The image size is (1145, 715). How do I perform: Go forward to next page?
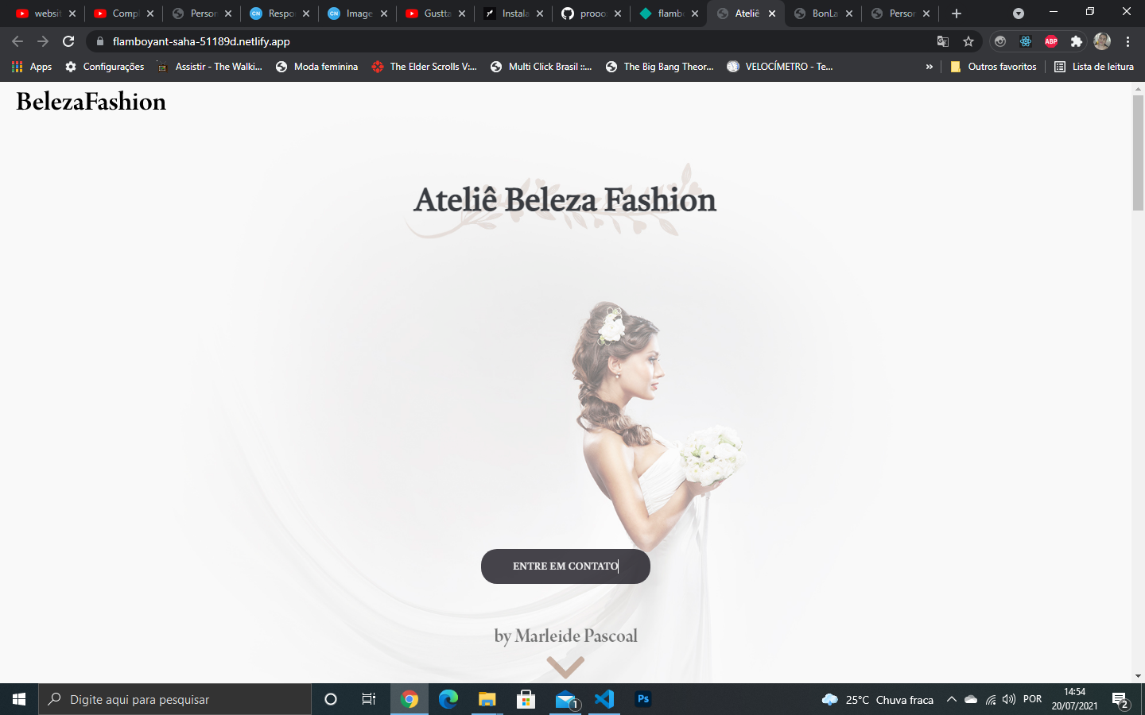(43, 41)
